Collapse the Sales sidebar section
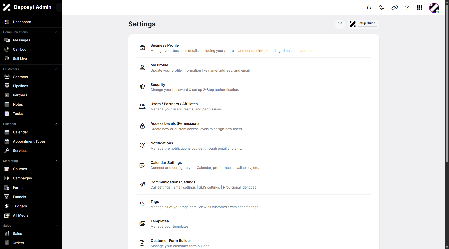 click(x=57, y=226)
